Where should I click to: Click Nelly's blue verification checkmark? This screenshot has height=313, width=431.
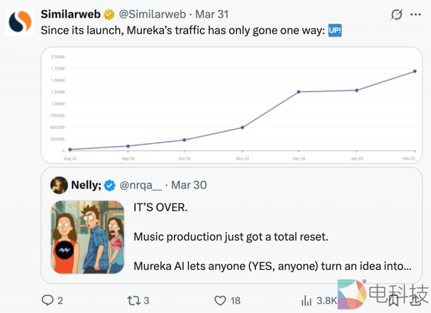pos(109,185)
